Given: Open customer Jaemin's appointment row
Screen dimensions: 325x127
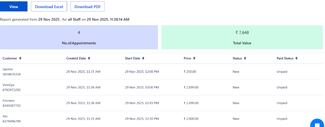Looking at the screenshot, I should coord(8,69).
